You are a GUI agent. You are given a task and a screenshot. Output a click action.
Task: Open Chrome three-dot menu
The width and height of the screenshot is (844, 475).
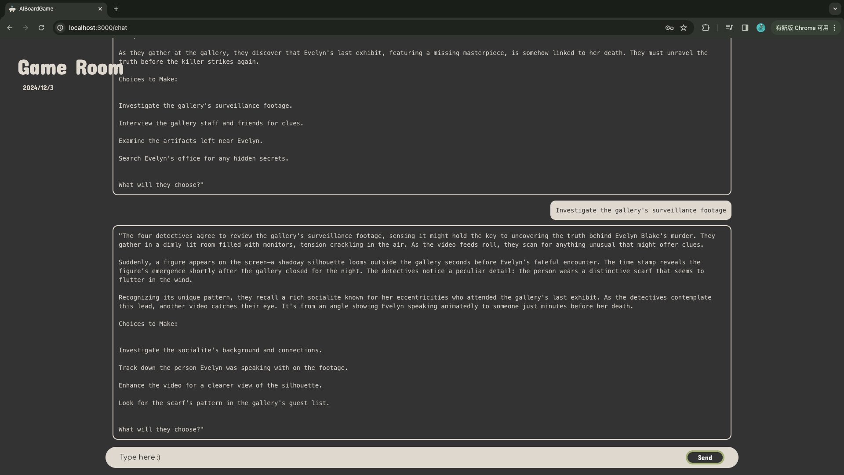[834, 28]
